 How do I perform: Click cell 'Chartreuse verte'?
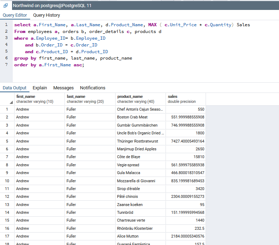coord(141,220)
